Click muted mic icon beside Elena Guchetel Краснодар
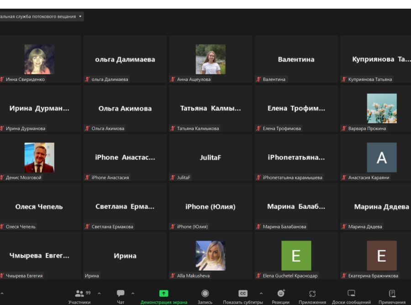Image resolution: width=411 pixels, height=305 pixels. pyautogui.click(x=258, y=276)
